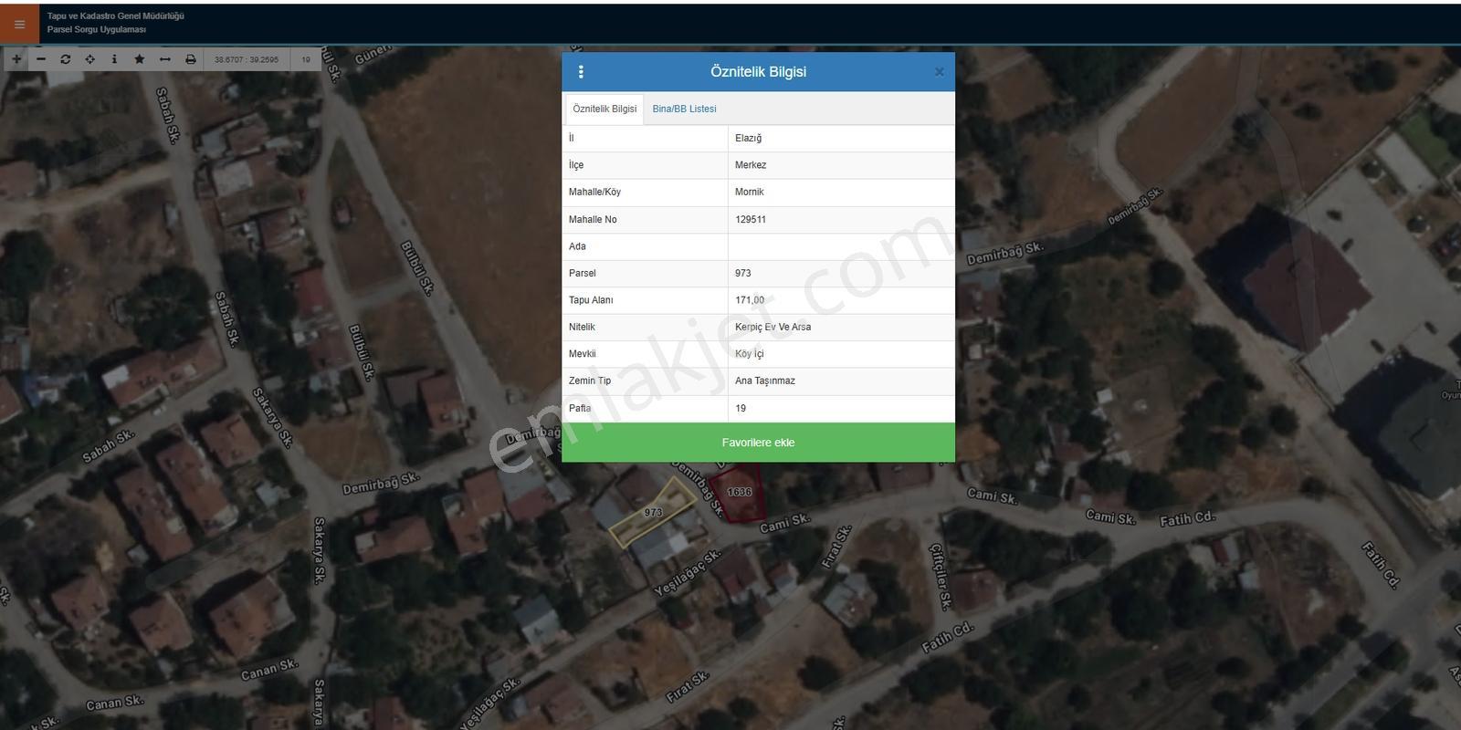1461x730 pixels.
Task: Zoom out with the minus tool
Action: [x=41, y=59]
